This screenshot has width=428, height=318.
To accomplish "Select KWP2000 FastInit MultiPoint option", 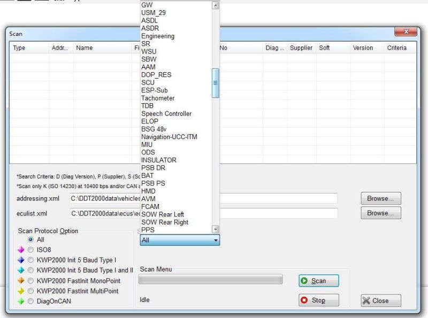I will 30,291.
